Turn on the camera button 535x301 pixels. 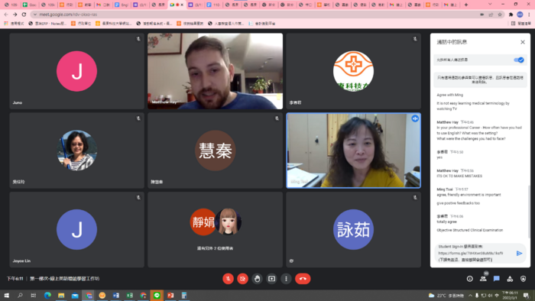pos(242,279)
